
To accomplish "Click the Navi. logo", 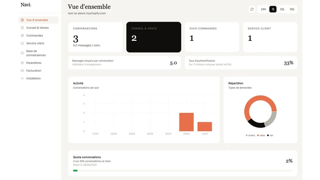I will 26,5.
